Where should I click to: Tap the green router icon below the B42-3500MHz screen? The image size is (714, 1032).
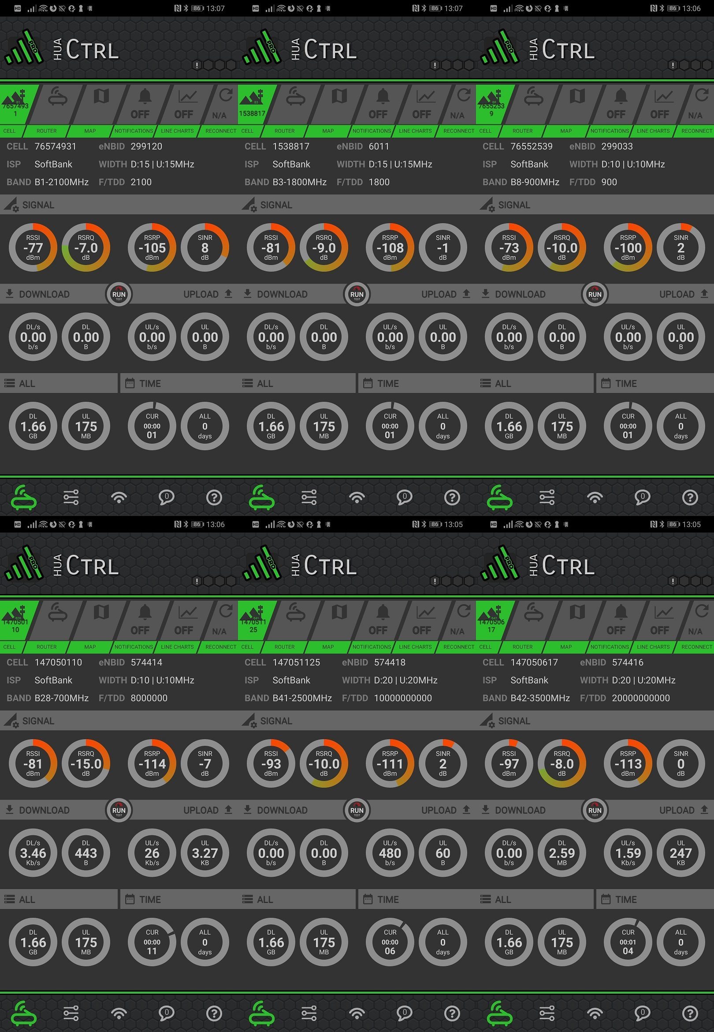[x=500, y=1013]
